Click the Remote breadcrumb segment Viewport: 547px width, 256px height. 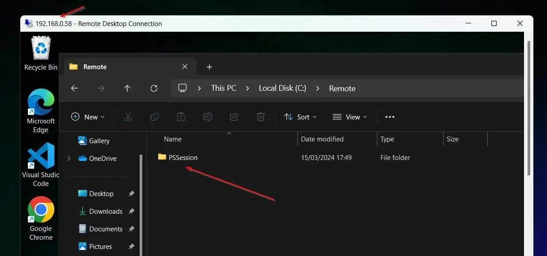pos(342,89)
